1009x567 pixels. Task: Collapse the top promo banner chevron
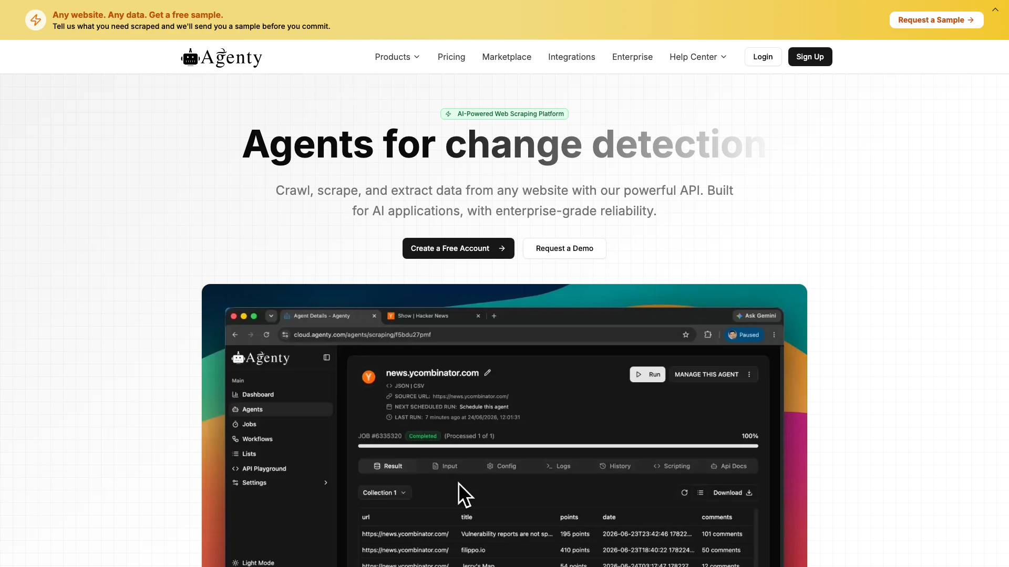995,9
